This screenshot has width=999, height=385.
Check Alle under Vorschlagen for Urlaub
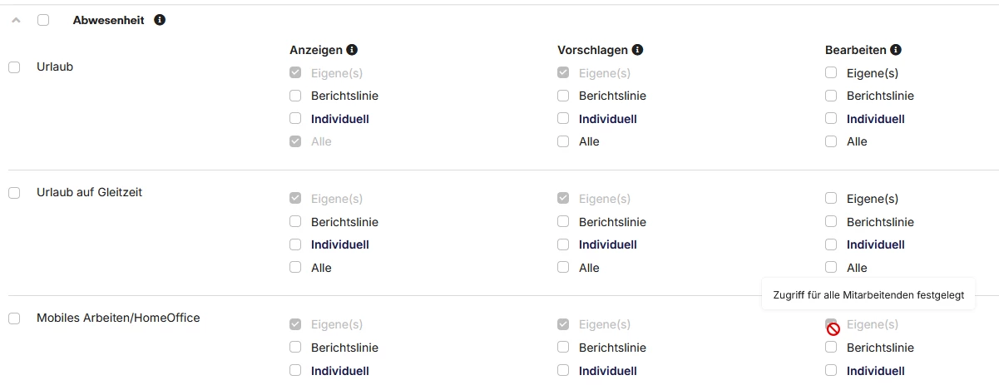563,141
